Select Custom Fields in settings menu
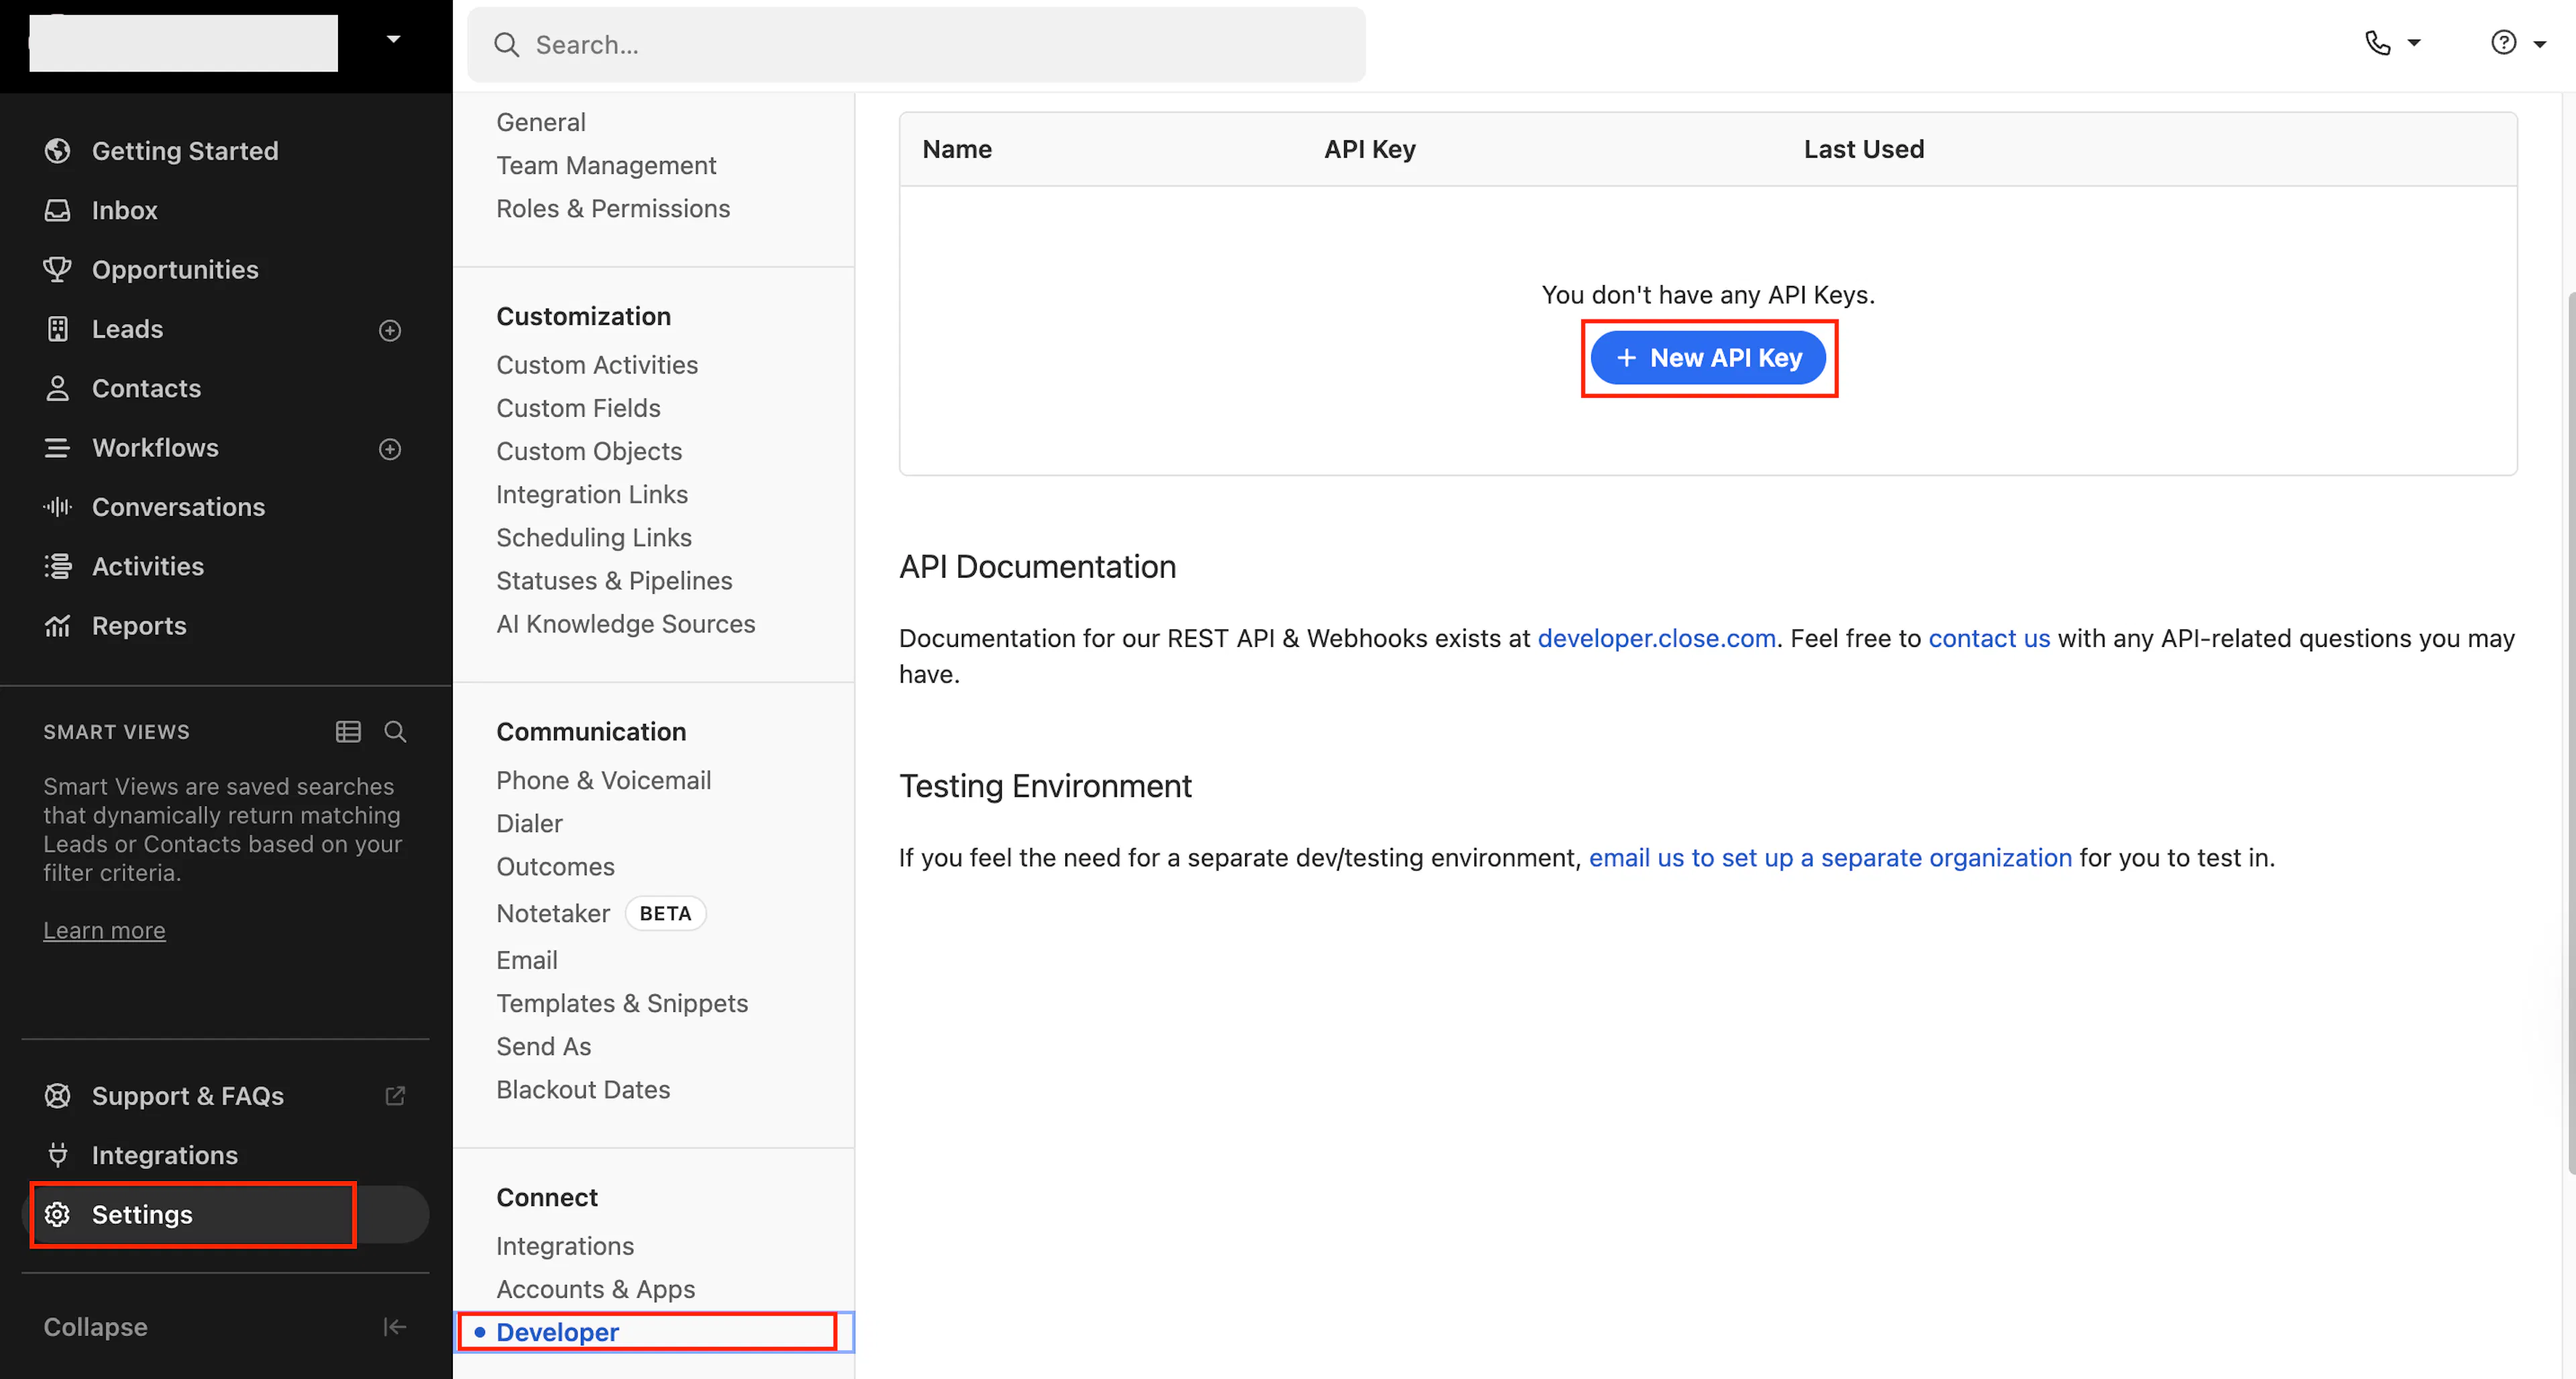This screenshot has height=1379, width=2576. coord(578,408)
